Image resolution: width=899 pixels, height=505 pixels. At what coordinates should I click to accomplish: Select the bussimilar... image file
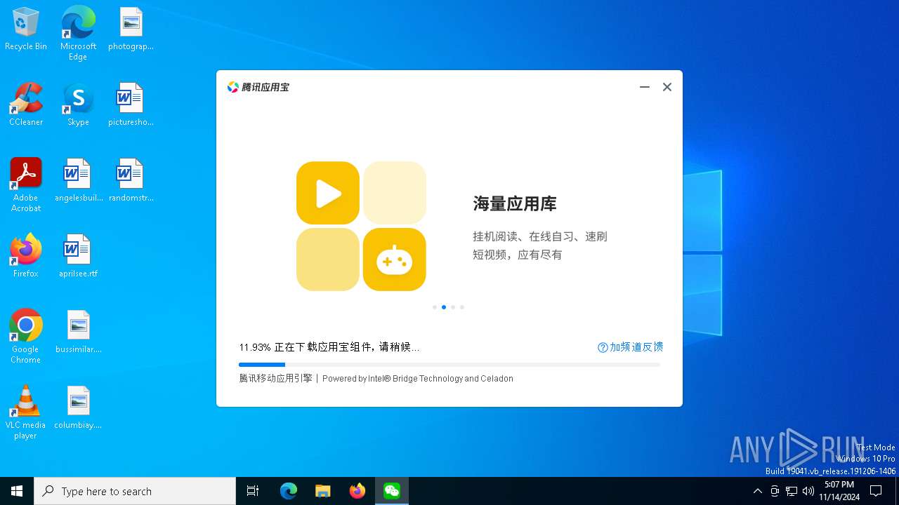(78, 332)
